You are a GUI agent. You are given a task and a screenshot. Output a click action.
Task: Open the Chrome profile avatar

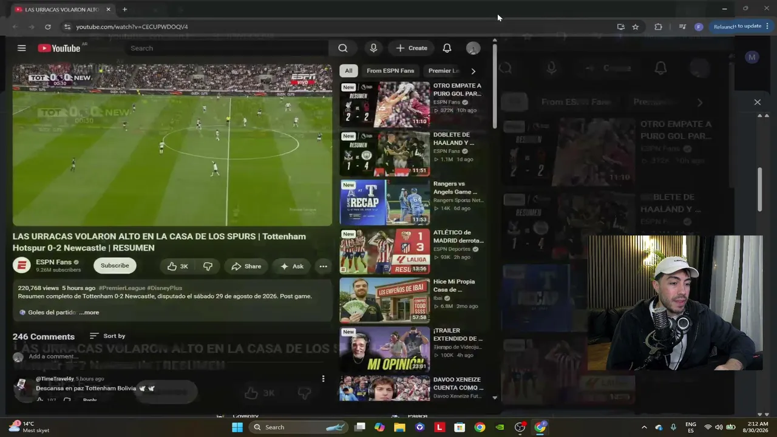point(699,27)
